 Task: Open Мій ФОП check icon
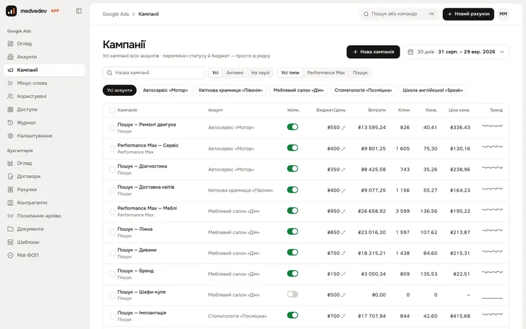click(10, 255)
